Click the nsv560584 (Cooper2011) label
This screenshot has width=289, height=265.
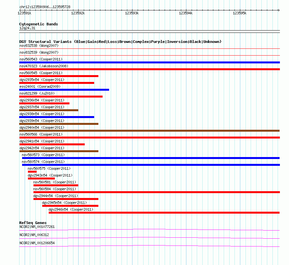(x=55, y=189)
